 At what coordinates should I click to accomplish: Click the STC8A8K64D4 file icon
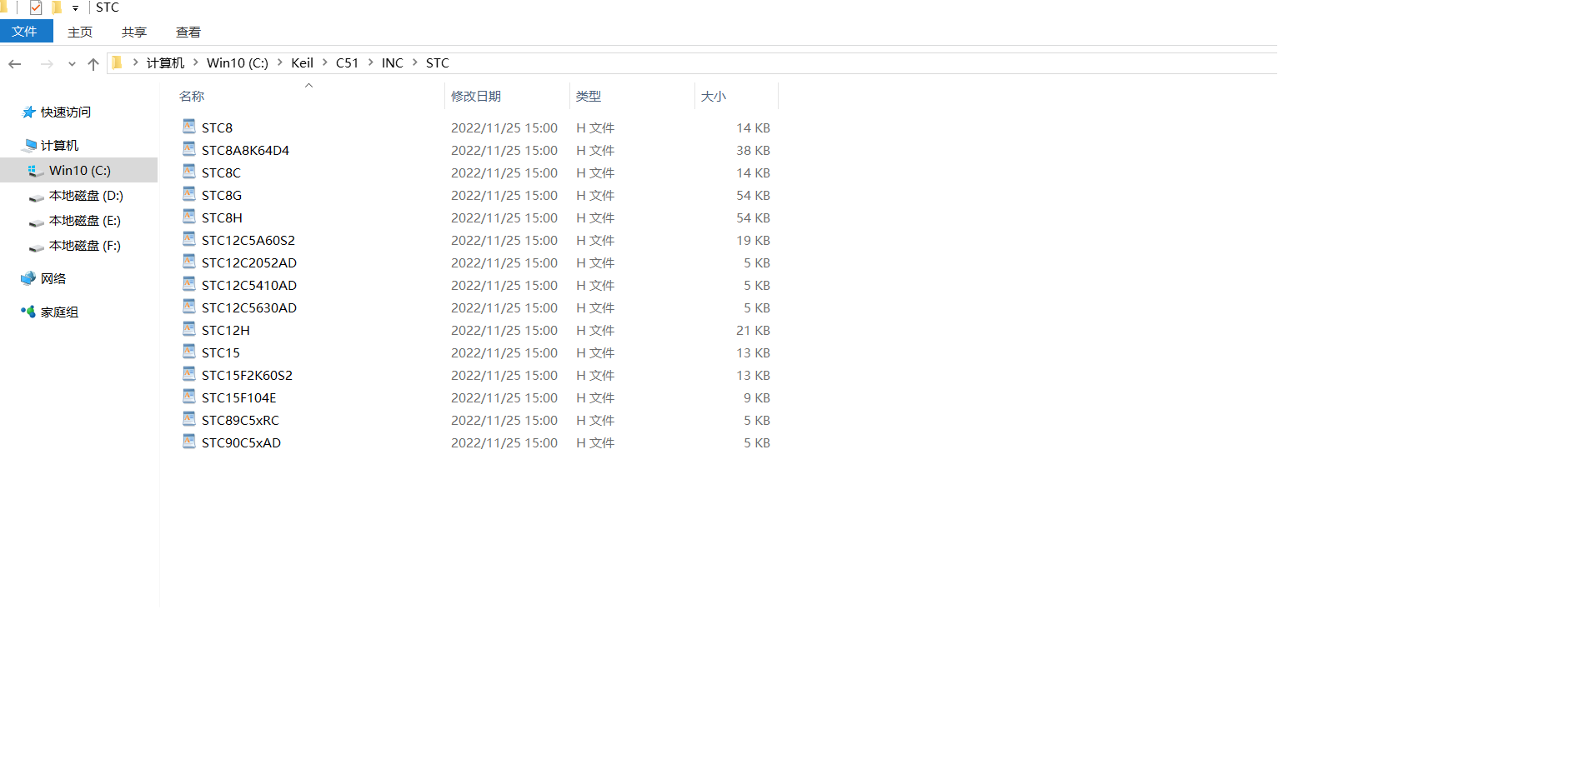coord(189,149)
